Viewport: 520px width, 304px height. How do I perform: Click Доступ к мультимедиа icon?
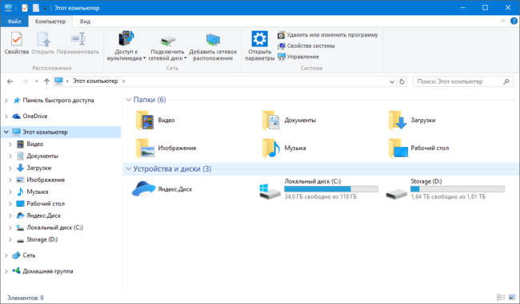click(126, 38)
